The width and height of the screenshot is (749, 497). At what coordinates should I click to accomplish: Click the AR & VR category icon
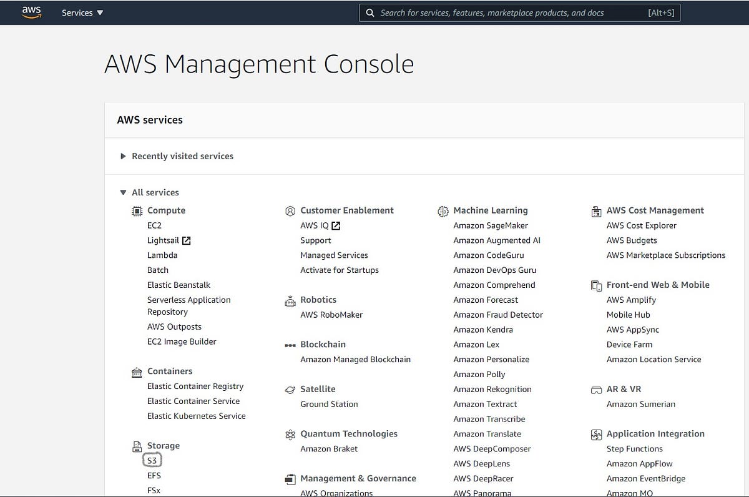click(595, 389)
